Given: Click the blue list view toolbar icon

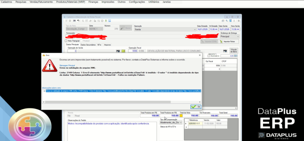Looking at the screenshot, I should pyautogui.click(x=109, y=21).
